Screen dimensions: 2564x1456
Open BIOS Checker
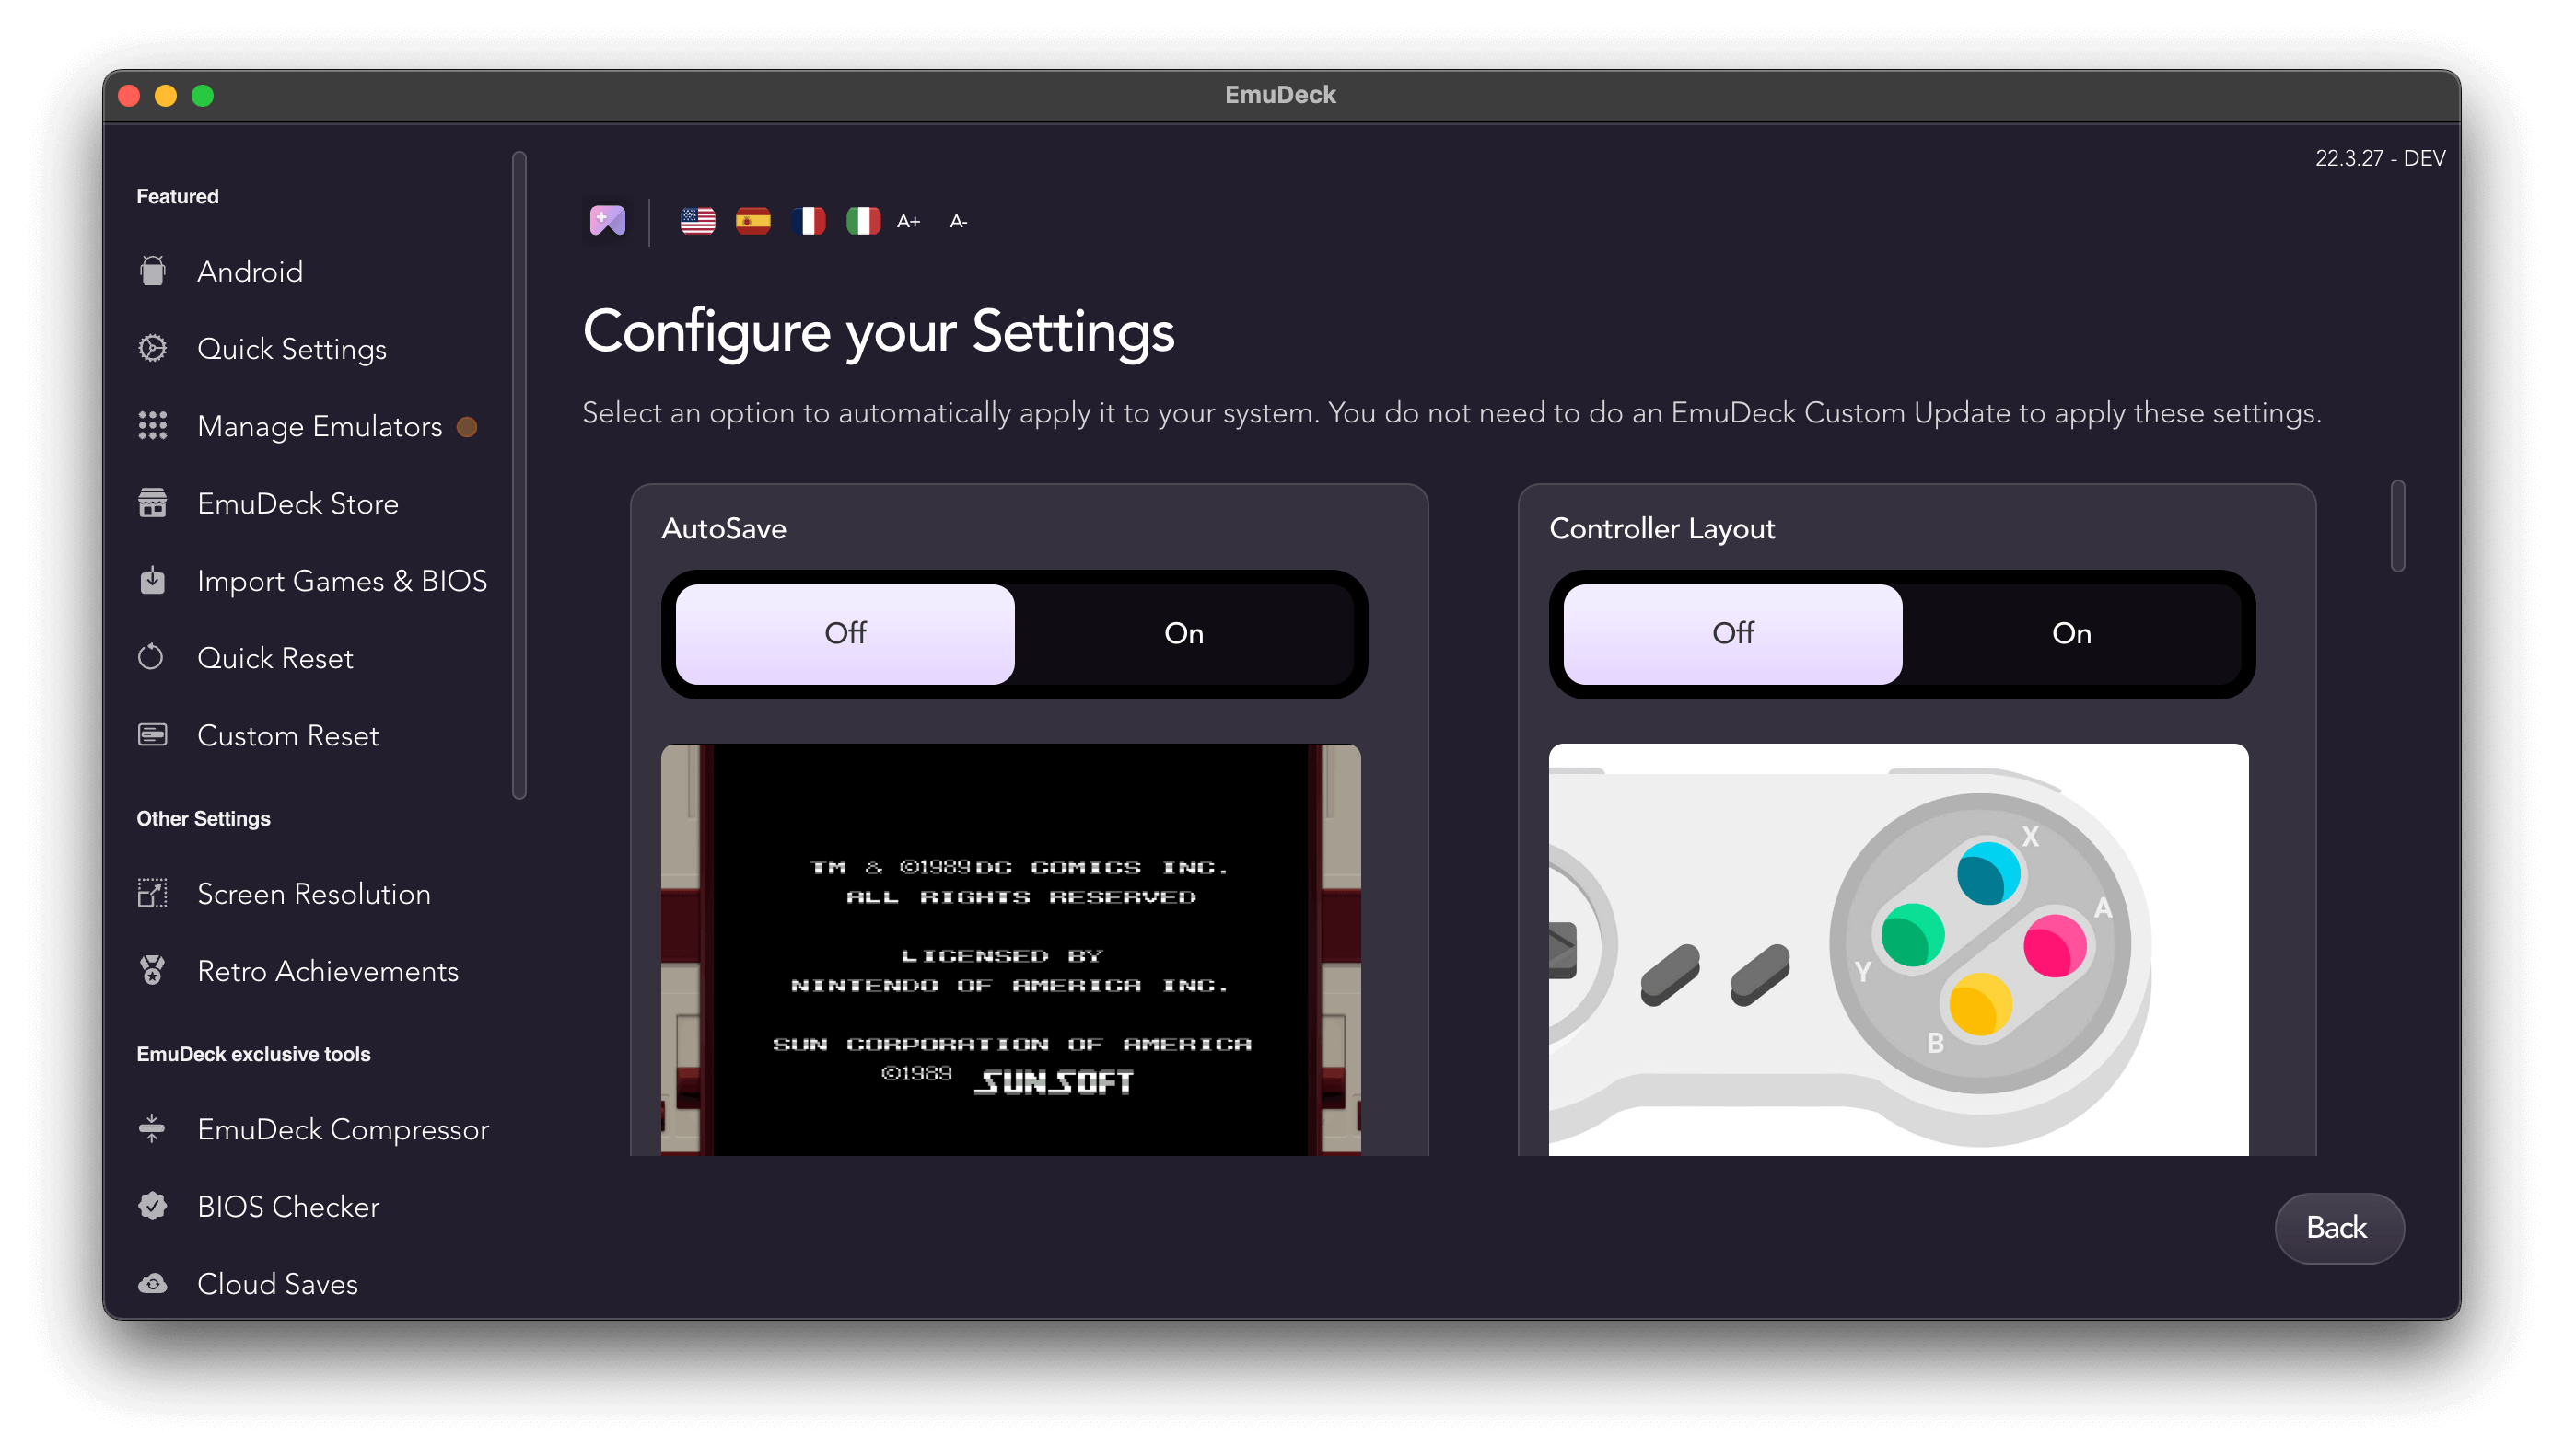(289, 1207)
